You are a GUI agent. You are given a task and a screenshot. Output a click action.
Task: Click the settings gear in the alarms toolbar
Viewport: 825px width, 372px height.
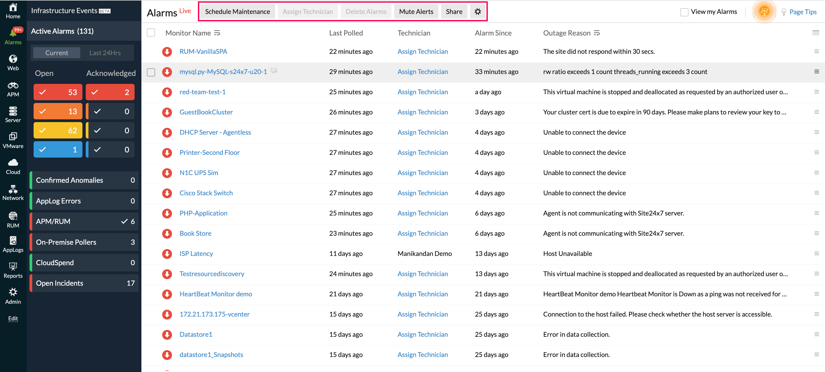477,11
